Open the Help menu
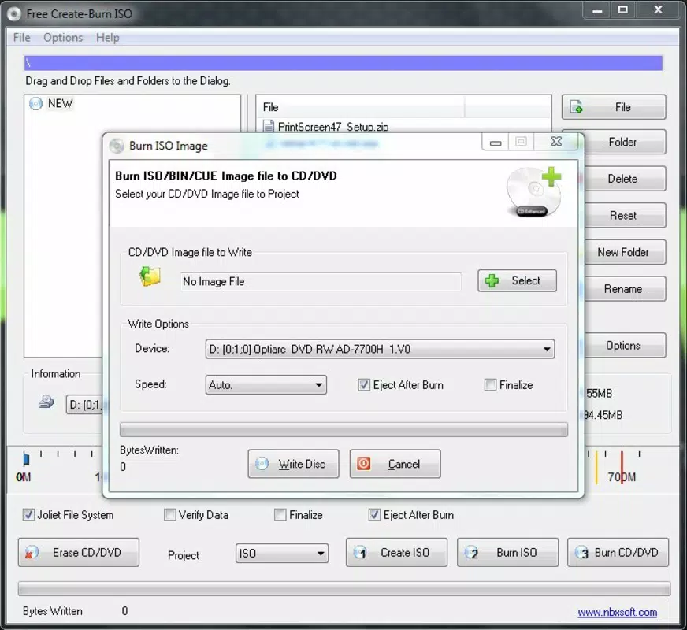Screen dimensions: 687x630 tap(108, 38)
